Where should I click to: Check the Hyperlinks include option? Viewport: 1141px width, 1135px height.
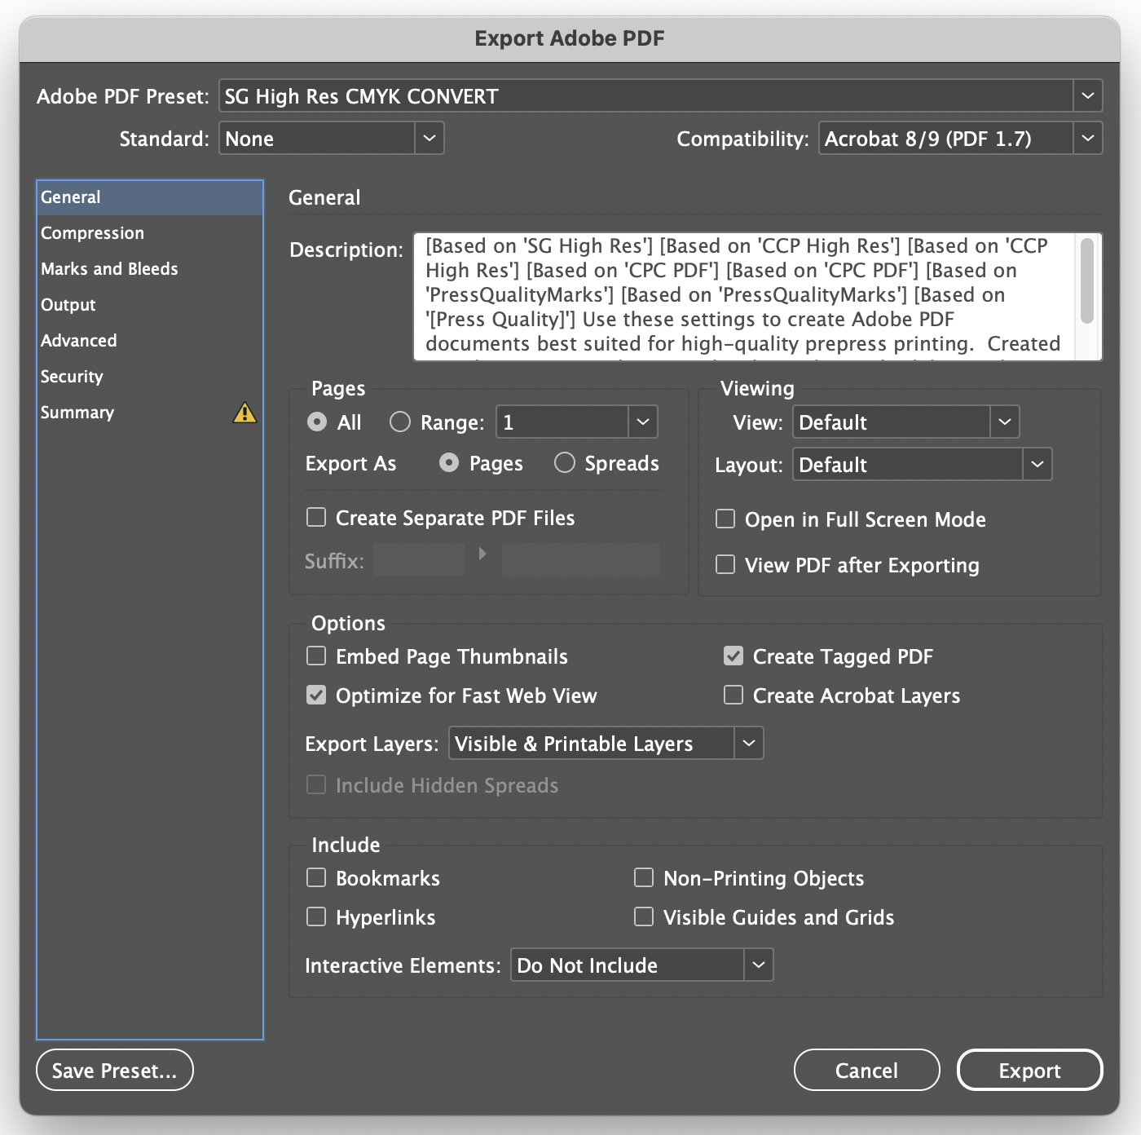(316, 917)
